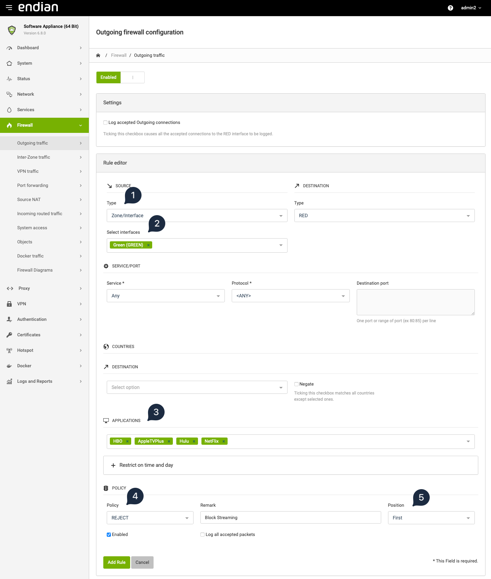Open the Protocol <ANY> dropdown
Screen dimensions: 491x579
tap(291, 296)
